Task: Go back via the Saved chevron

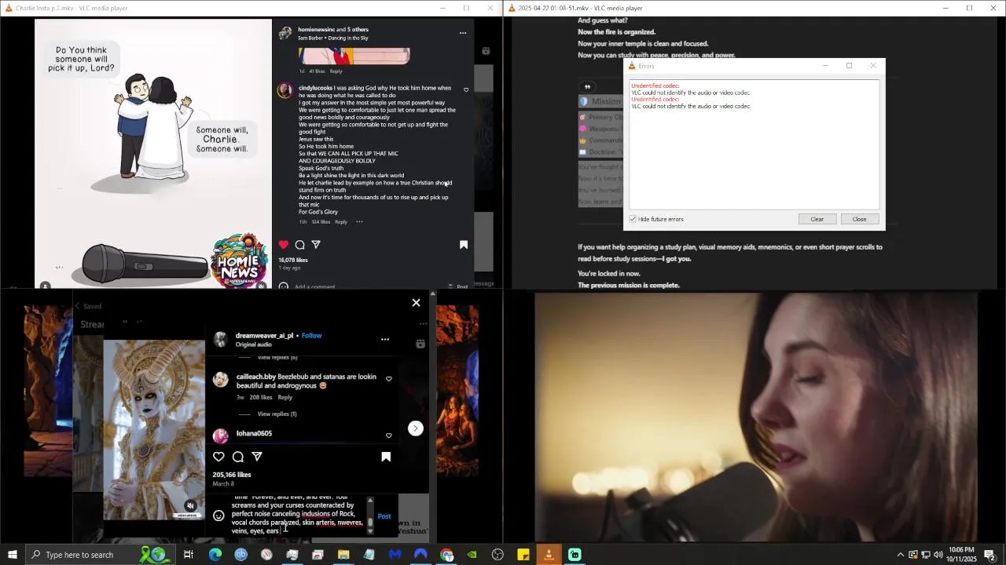Action: click(x=78, y=306)
